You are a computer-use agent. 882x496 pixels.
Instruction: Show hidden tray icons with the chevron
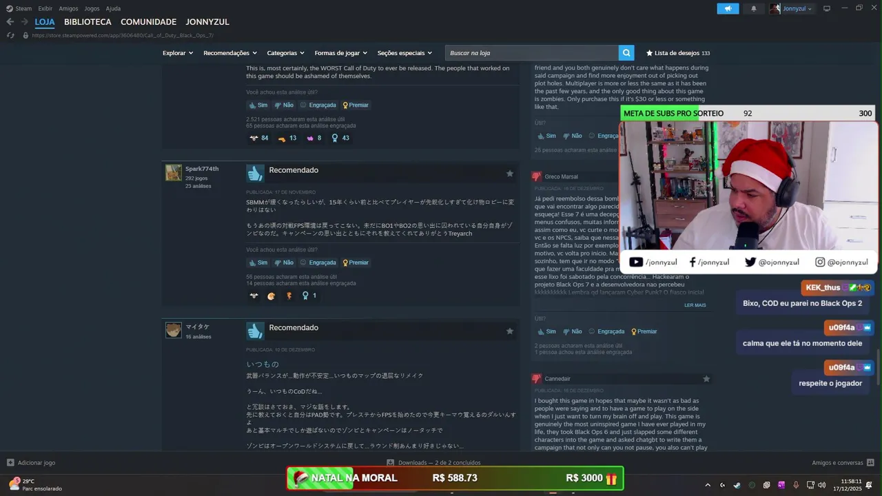coord(707,485)
